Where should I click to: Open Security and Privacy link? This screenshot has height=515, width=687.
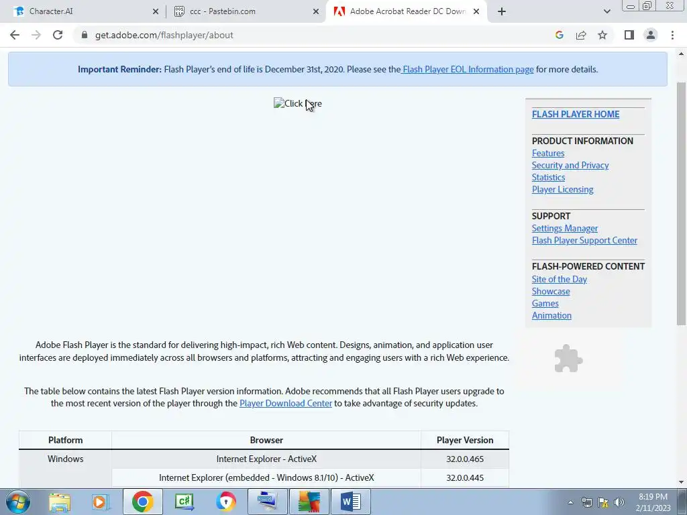[570, 165]
